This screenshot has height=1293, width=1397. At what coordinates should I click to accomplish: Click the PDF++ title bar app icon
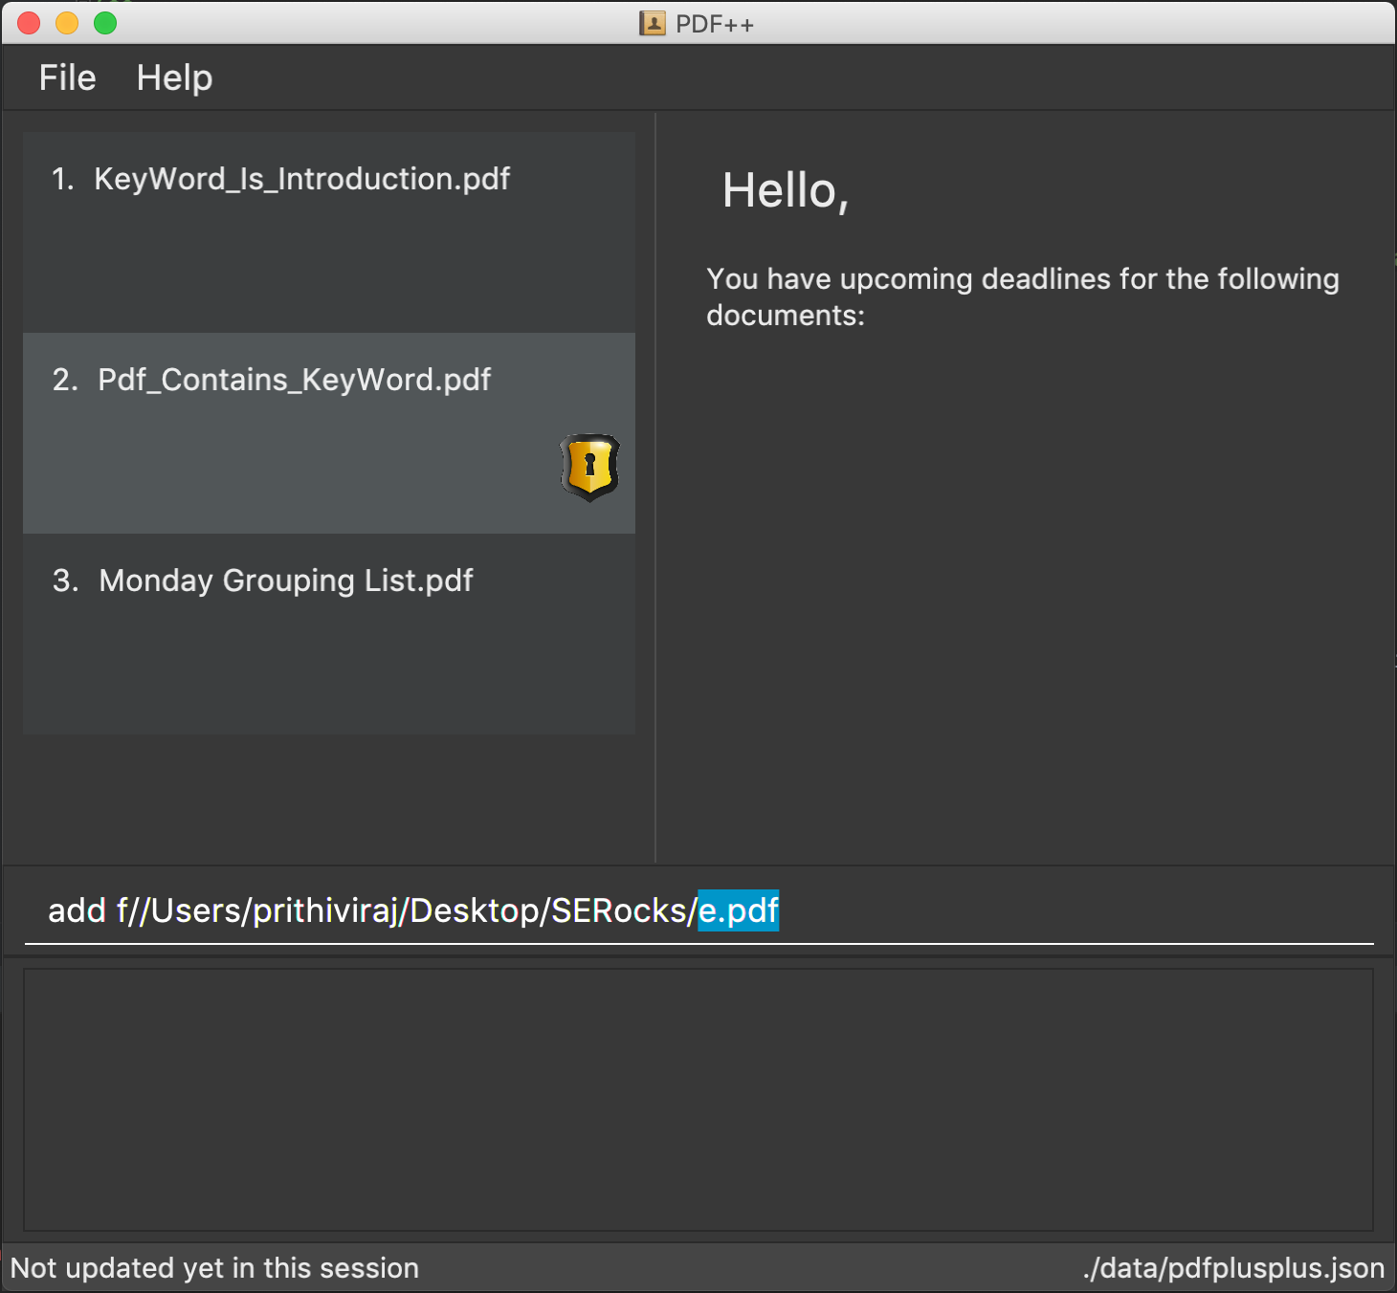pos(653,23)
